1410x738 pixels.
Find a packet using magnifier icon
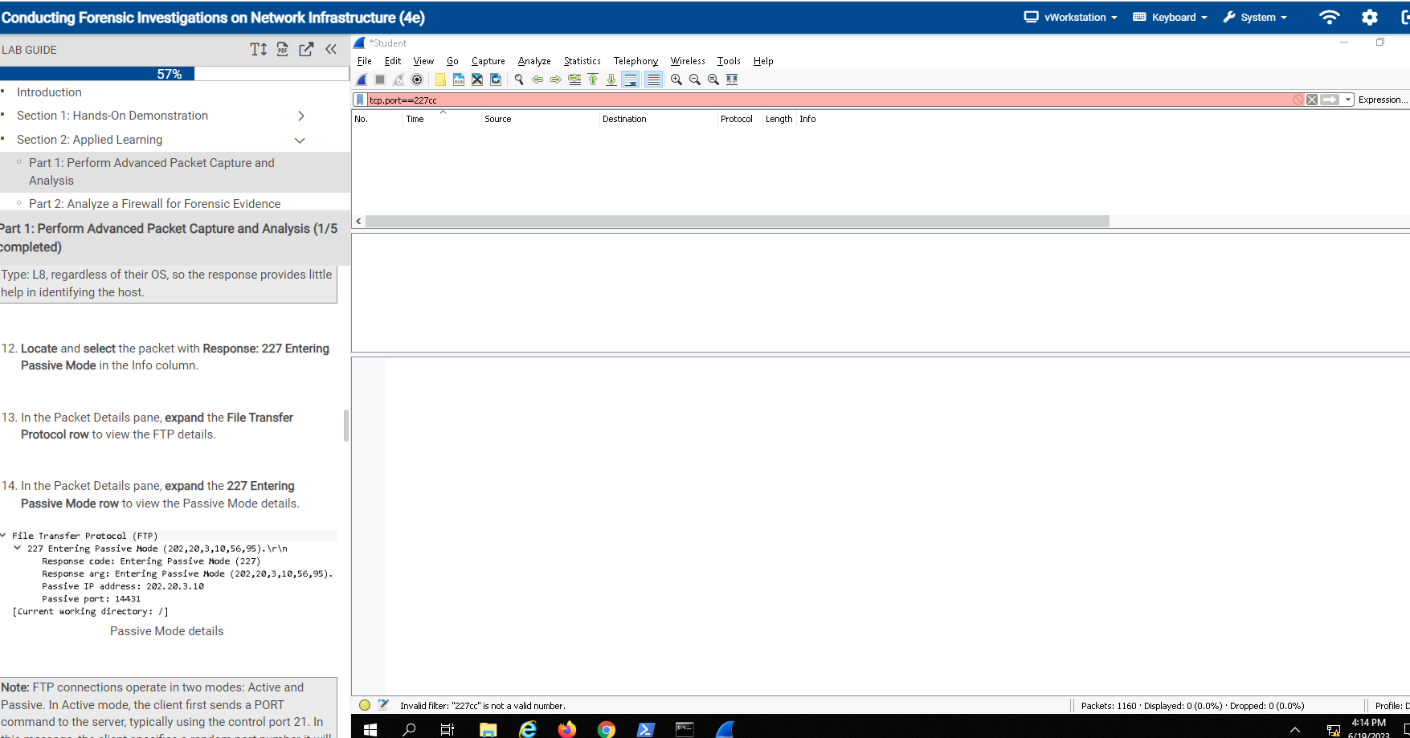point(519,80)
